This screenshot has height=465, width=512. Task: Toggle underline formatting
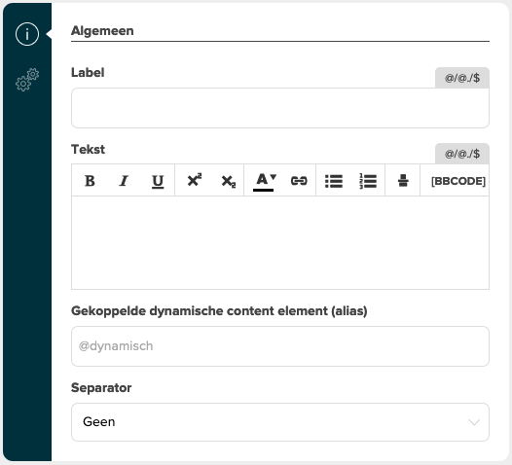pos(158,181)
